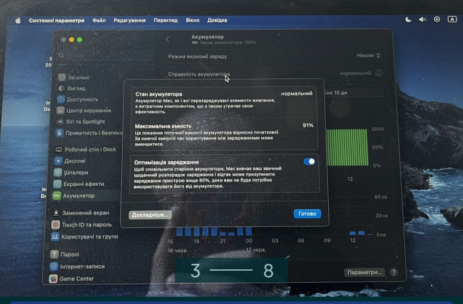The width and height of the screenshot is (463, 304).
Task: Select the Touch ID та пароль icon
Action: [55, 225]
